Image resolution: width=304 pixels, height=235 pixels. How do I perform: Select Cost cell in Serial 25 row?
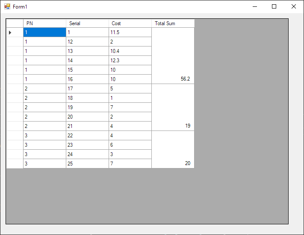pos(130,164)
